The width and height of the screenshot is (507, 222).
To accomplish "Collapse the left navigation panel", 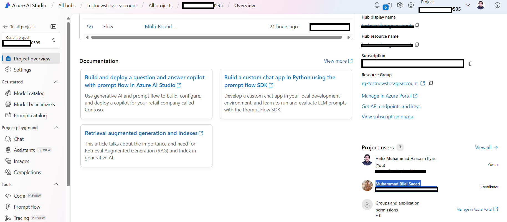I will [54, 27].
